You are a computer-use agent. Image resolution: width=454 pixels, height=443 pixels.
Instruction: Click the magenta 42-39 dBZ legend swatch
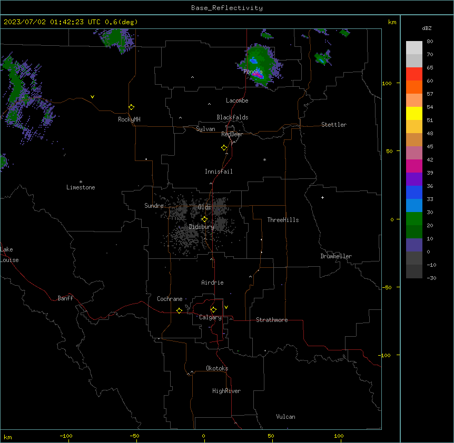(414, 166)
